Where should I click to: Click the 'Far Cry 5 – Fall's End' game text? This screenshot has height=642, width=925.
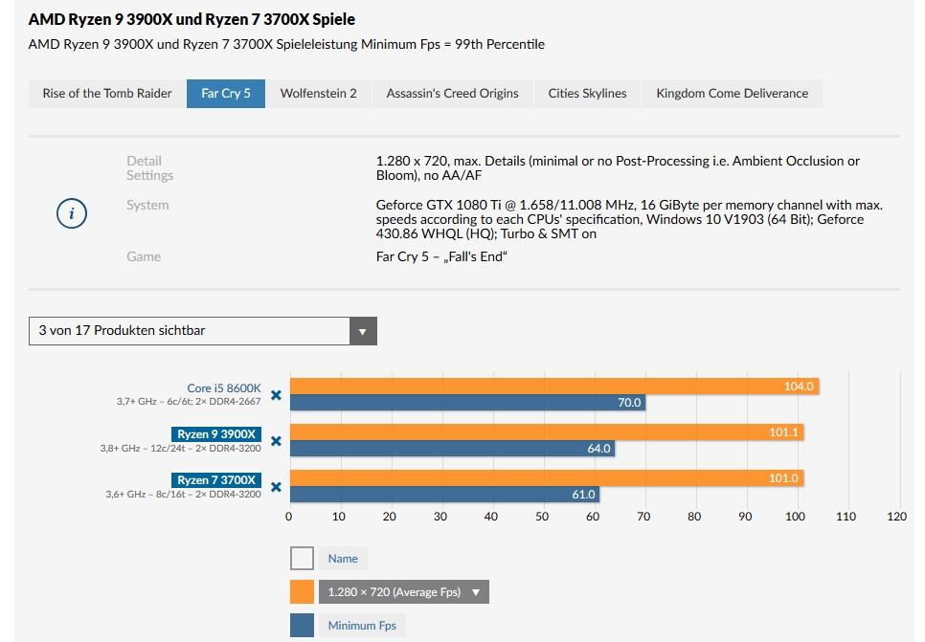point(441,257)
